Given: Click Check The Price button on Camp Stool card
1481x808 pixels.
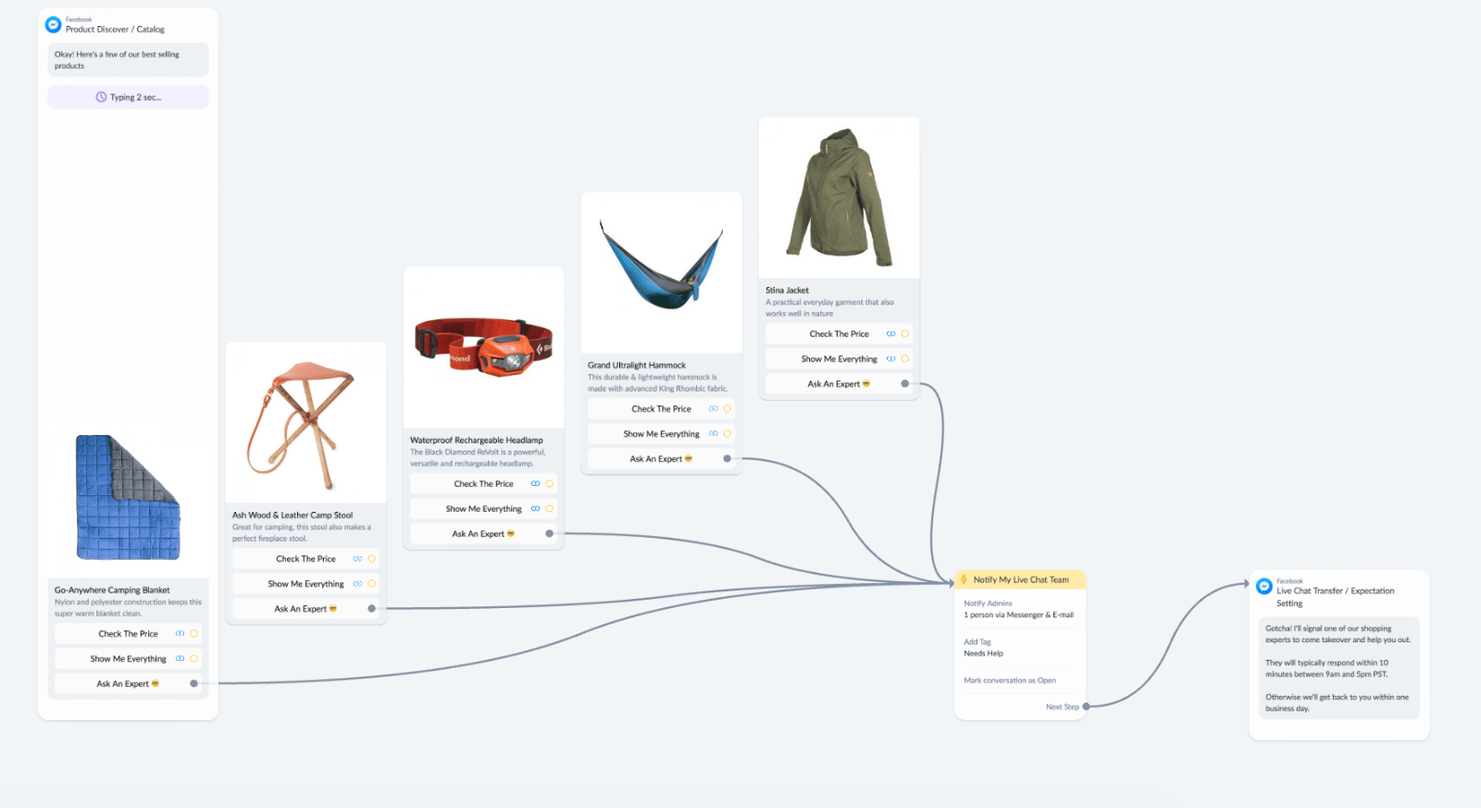Looking at the screenshot, I should pyautogui.click(x=305, y=559).
